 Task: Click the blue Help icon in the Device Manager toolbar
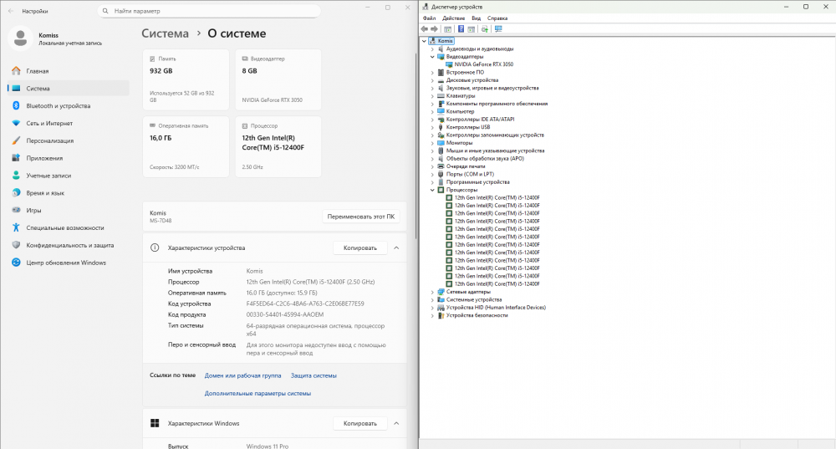[461, 28]
